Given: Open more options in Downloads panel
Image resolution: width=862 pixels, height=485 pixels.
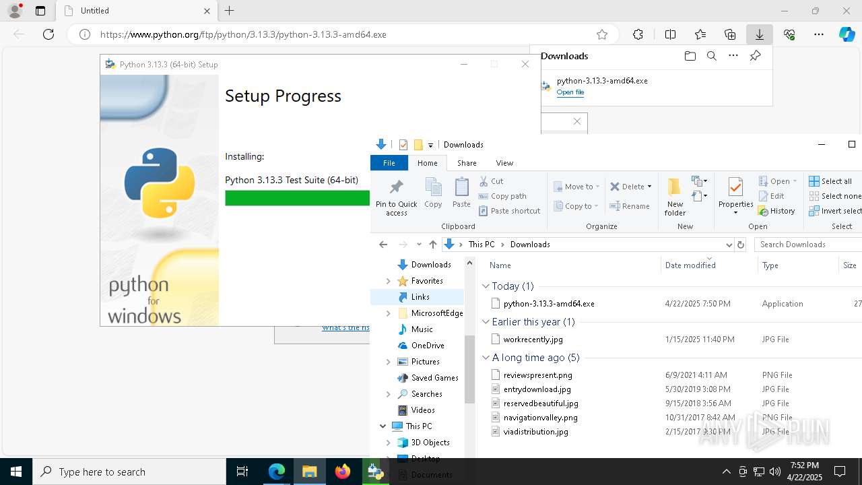Looking at the screenshot, I should tap(733, 56).
